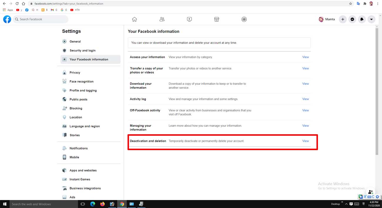
Task: Select Your Facebook information in sidebar
Action: pyautogui.click(x=91, y=59)
